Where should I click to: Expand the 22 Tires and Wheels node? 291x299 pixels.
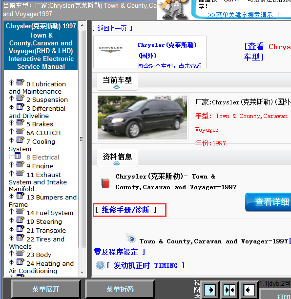pyautogui.click(x=11, y=238)
